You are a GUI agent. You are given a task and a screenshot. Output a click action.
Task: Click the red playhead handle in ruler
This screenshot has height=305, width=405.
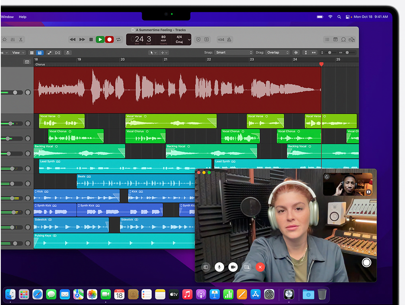click(x=321, y=64)
